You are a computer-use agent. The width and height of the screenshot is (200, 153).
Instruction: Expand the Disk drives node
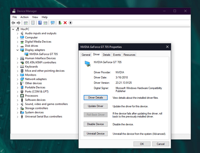pos(17,46)
